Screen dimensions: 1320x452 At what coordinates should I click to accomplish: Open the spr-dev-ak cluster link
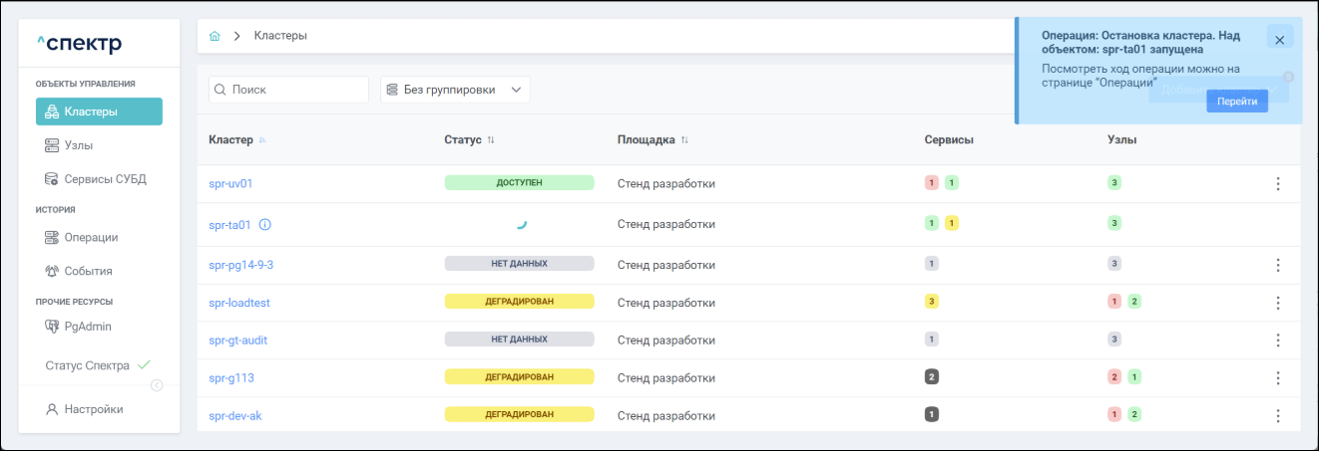tap(235, 415)
